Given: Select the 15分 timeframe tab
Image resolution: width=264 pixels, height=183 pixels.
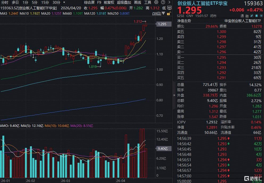Looking at the screenshot, I should click(x=45, y=2).
